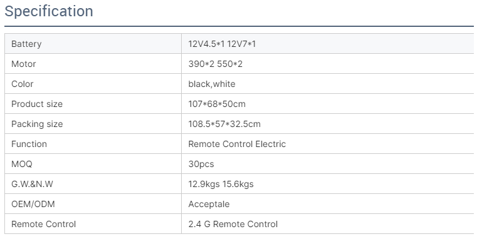The image size is (482, 239).
Task: Click the 12V4.5*1 12V7*1 battery value
Action: click(x=222, y=44)
